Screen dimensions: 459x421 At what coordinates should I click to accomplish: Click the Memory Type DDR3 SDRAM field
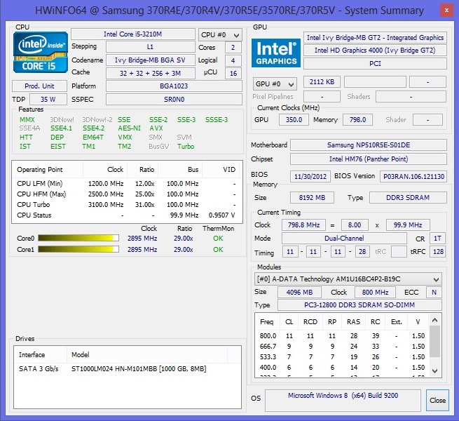pos(408,197)
